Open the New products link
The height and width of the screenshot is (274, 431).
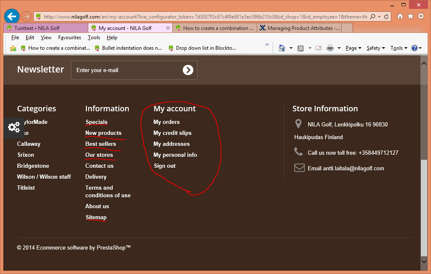point(103,133)
